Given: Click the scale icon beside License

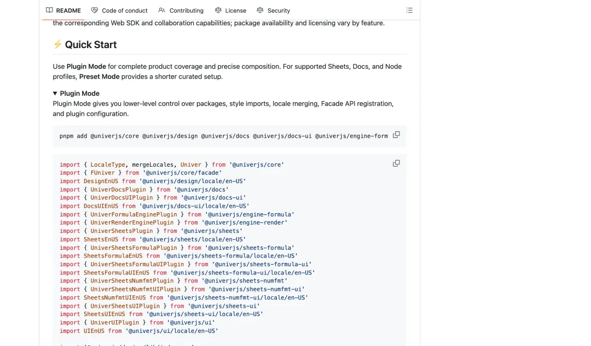Looking at the screenshot, I should (x=218, y=10).
